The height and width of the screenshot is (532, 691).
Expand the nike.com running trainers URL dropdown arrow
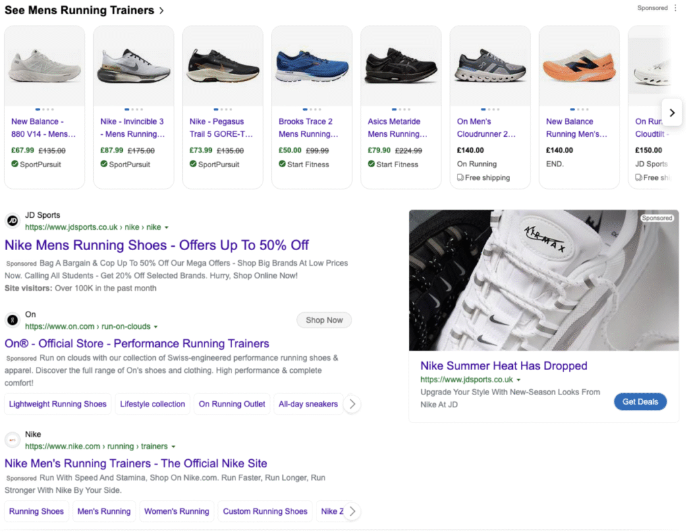tap(173, 447)
